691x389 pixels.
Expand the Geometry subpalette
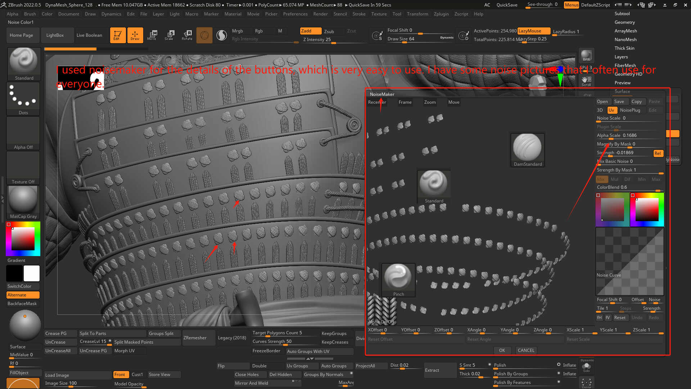624,22
